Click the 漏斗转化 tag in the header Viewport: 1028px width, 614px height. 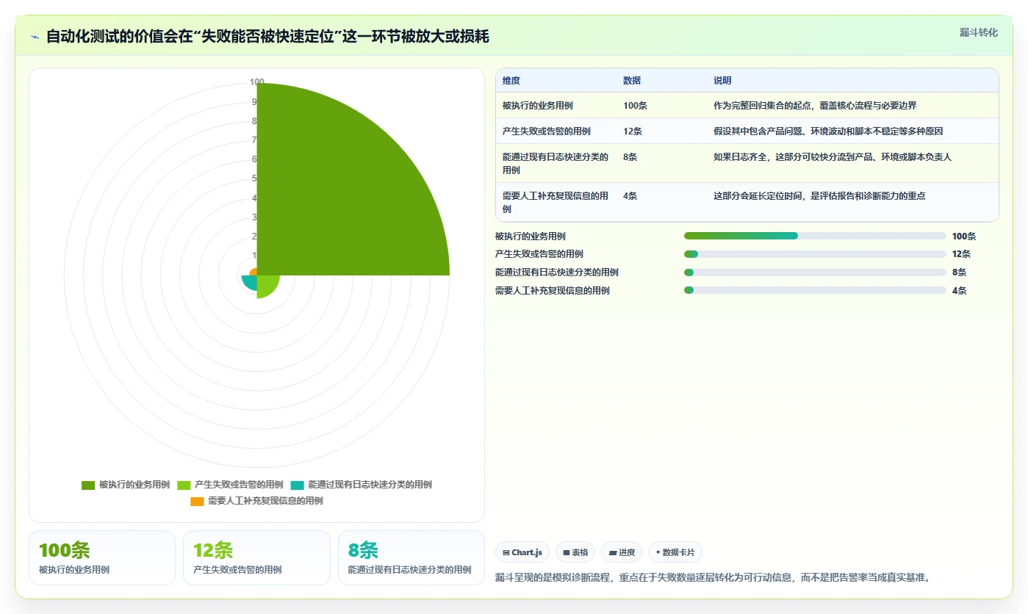tap(978, 33)
